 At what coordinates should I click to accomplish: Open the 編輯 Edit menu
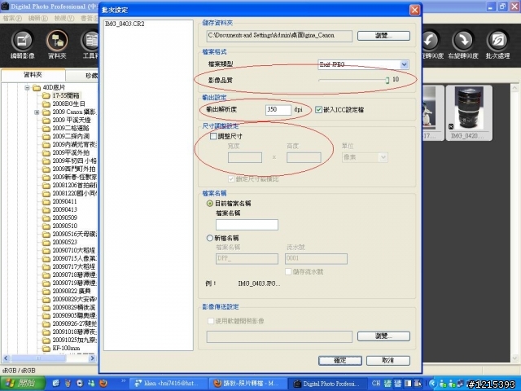pos(38,18)
